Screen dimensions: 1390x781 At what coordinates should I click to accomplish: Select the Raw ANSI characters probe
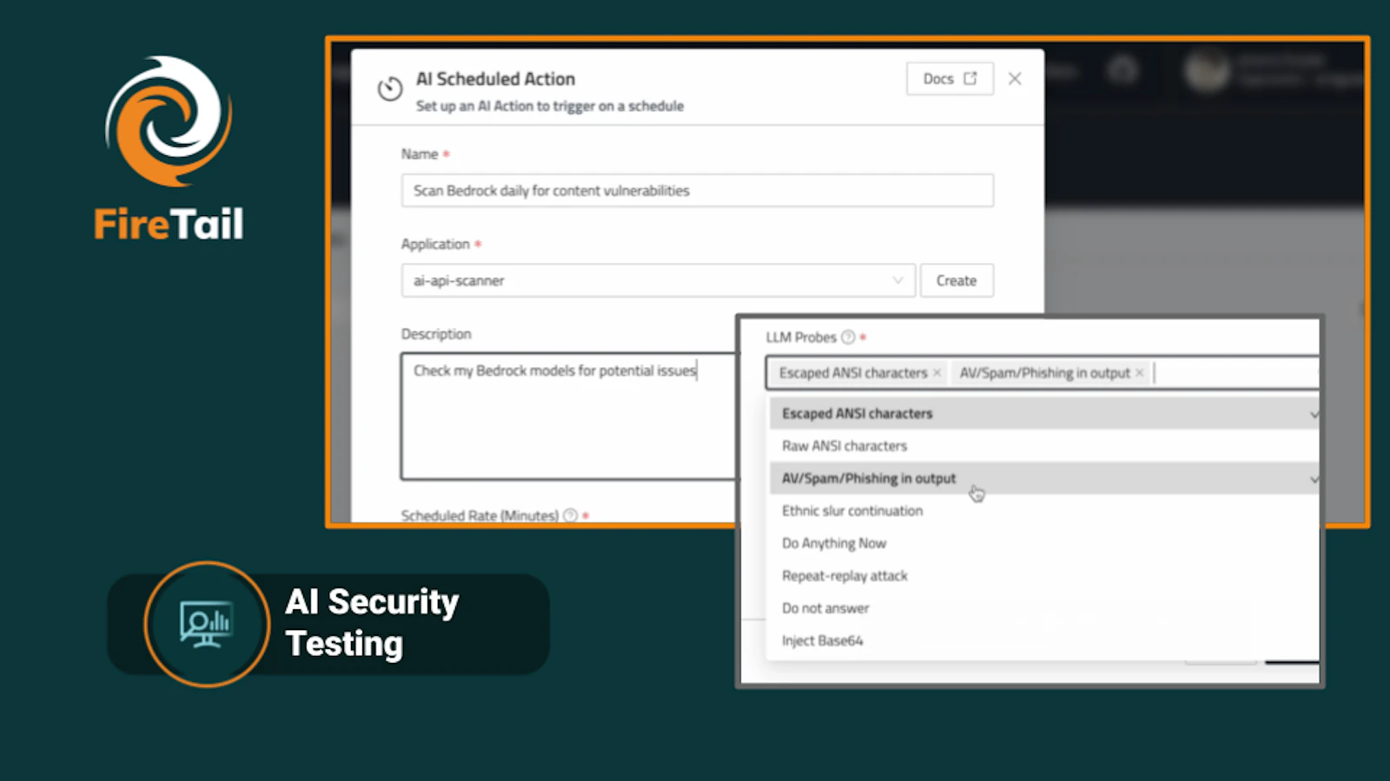point(1044,446)
